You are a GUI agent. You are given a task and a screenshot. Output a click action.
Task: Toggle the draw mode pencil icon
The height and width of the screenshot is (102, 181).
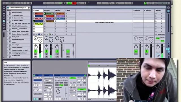click(85, 3)
